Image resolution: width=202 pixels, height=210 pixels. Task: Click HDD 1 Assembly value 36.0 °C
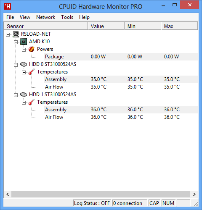[x=98, y=110]
